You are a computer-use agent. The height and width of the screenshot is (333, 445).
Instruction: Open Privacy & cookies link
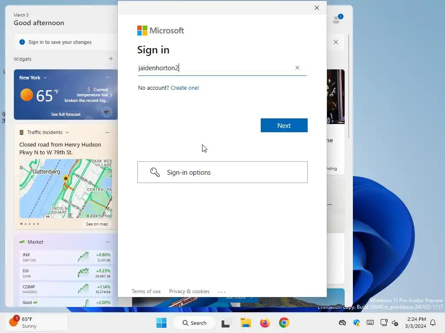pyautogui.click(x=189, y=291)
